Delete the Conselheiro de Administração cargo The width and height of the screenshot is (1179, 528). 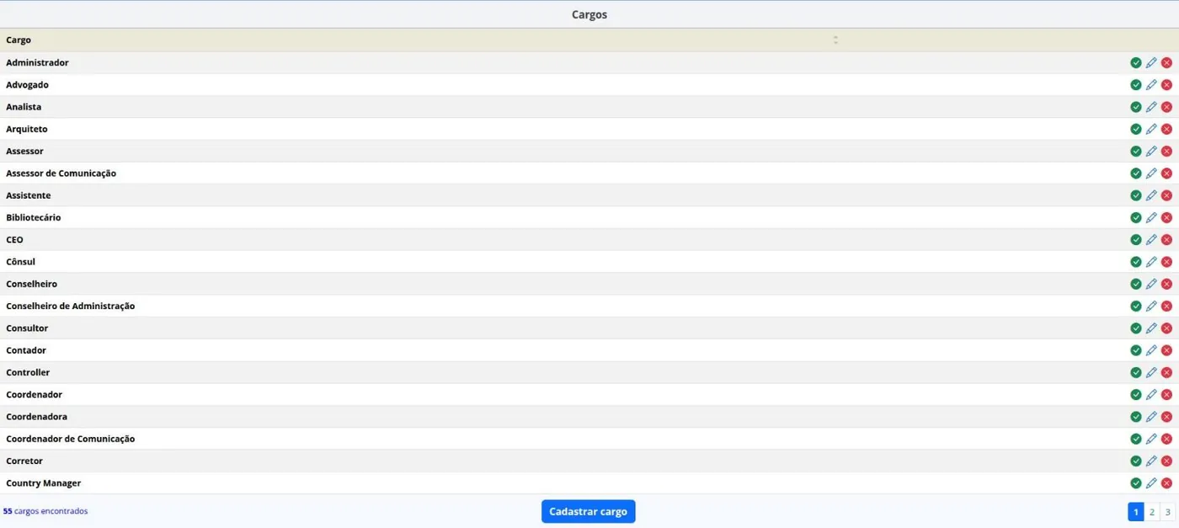pyautogui.click(x=1166, y=306)
